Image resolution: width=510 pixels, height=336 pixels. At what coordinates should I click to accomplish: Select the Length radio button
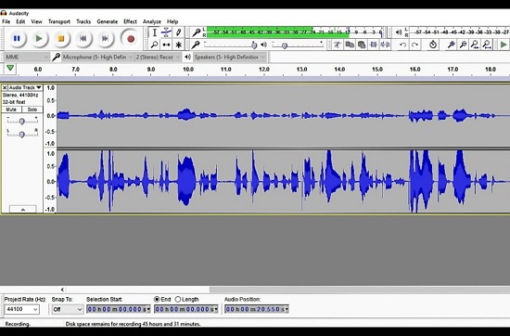tap(178, 299)
